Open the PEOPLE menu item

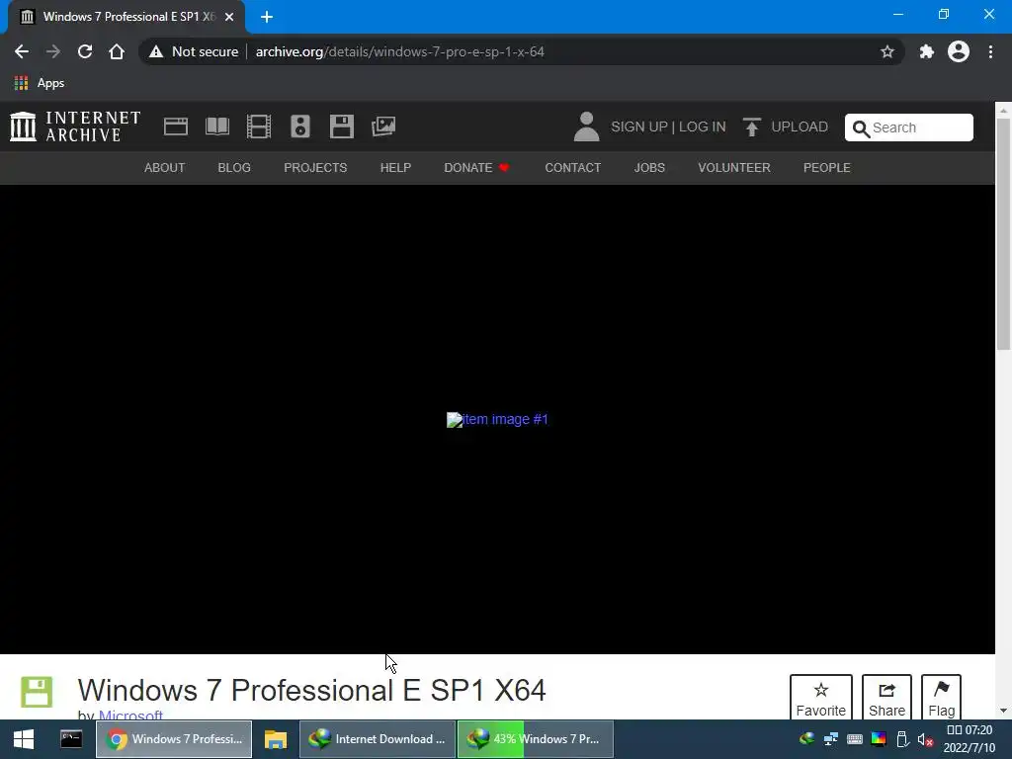coord(827,168)
